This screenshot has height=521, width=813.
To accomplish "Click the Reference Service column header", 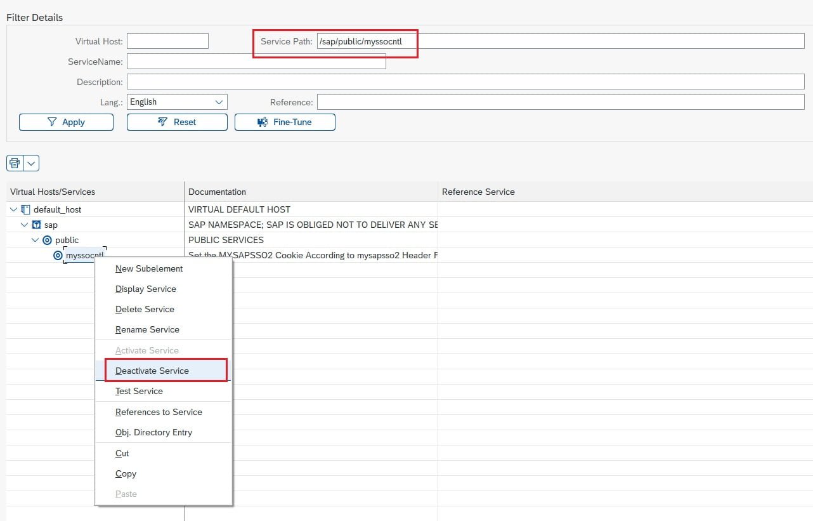I will point(625,192).
